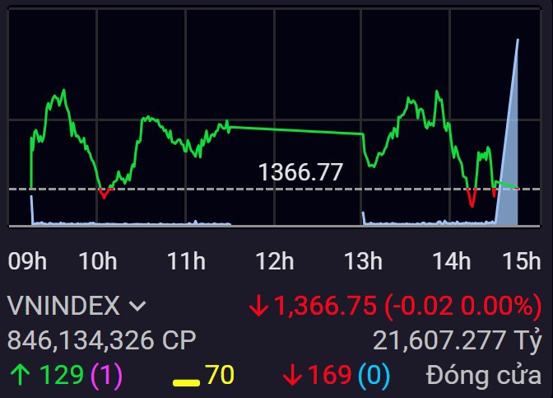This screenshot has height=398, width=553.
Task: Click the red down arrow decliners icon
Action: click(292, 376)
